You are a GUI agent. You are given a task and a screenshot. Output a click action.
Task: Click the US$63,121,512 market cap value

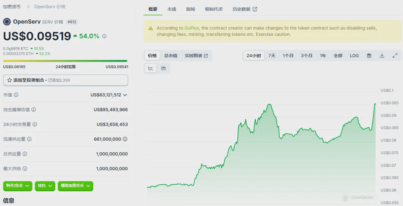[106, 95]
